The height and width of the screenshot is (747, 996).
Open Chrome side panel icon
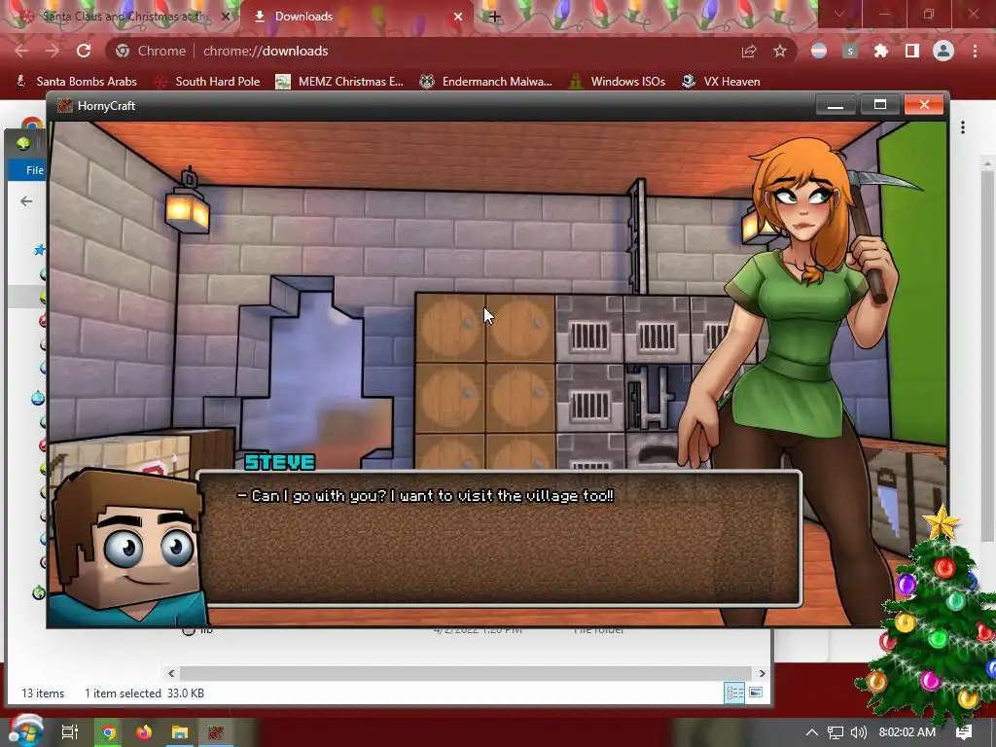coord(912,51)
